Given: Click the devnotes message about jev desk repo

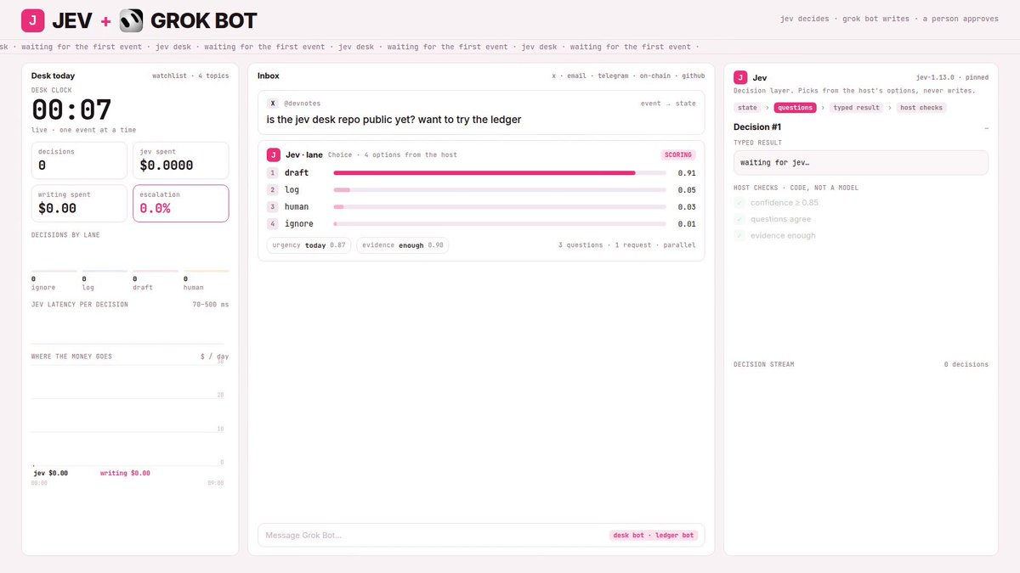Looking at the screenshot, I should click(394, 120).
